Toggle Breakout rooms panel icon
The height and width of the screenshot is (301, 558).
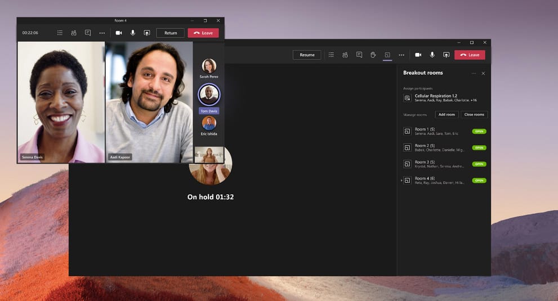387,55
